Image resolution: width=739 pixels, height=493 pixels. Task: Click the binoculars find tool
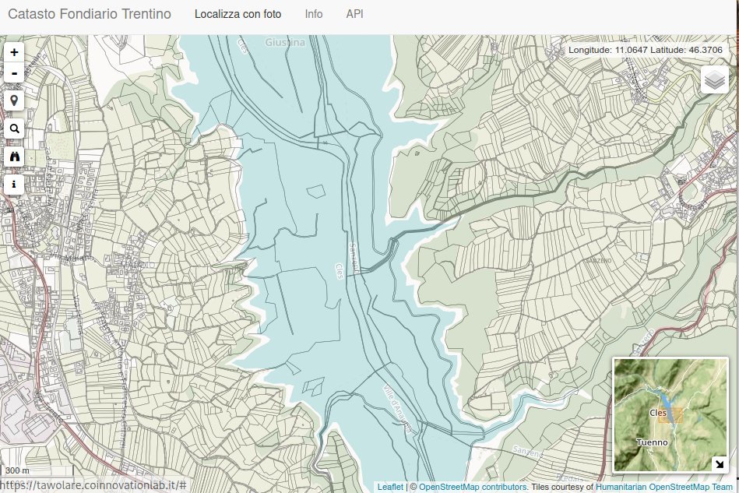pyautogui.click(x=14, y=157)
